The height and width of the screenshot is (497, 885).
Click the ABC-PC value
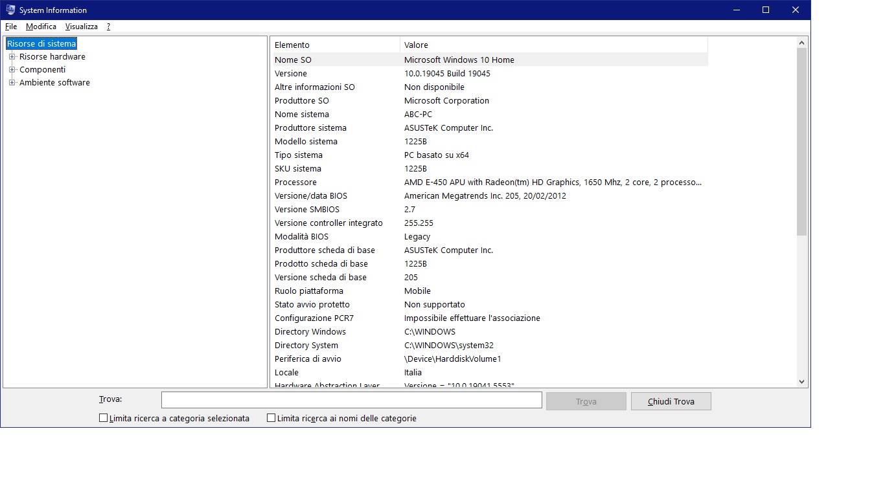coord(418,114)
